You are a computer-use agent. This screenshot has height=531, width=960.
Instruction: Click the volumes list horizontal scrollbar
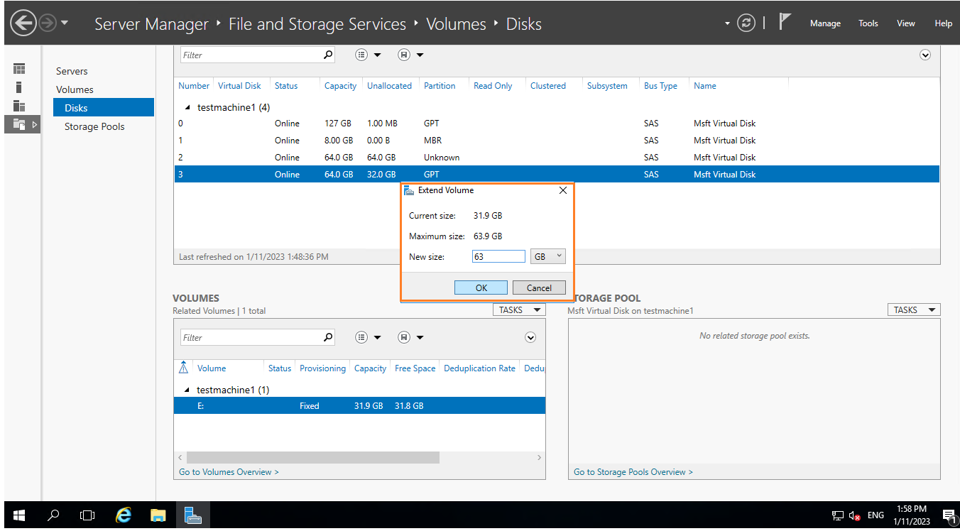coord(312,458)
